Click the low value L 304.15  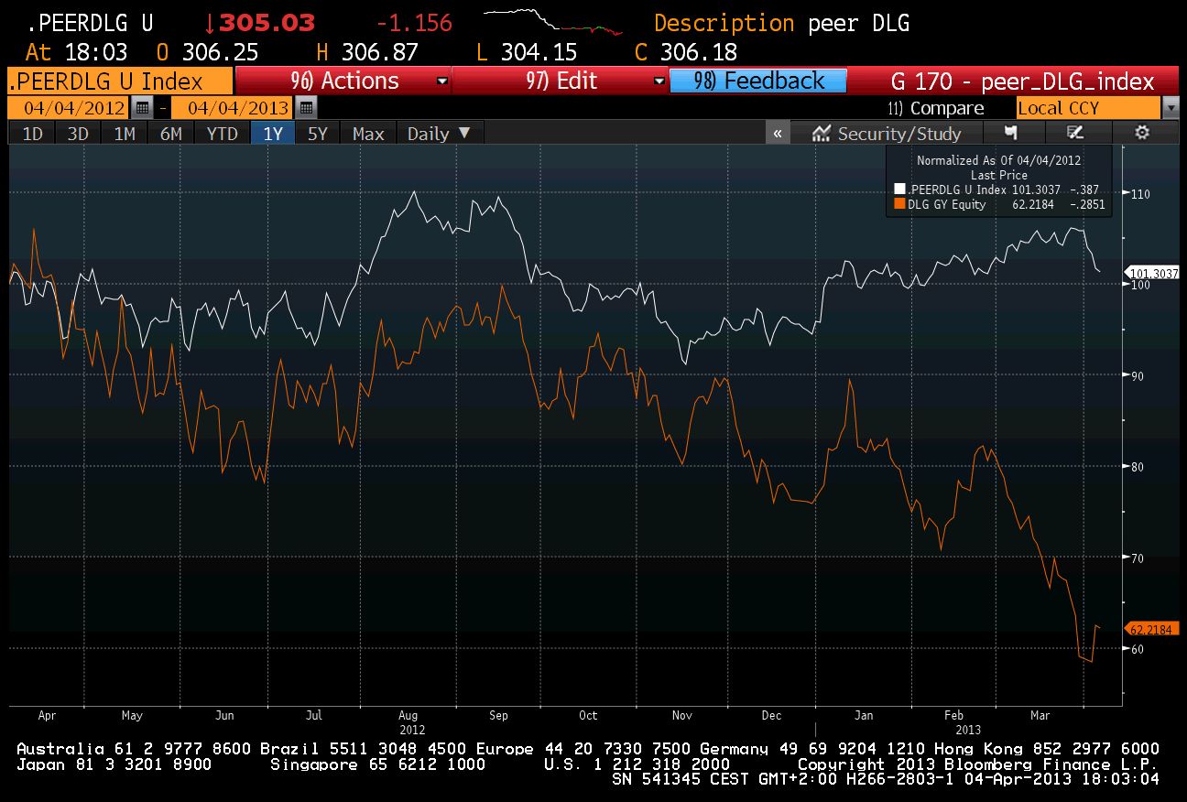pos(528,52)
